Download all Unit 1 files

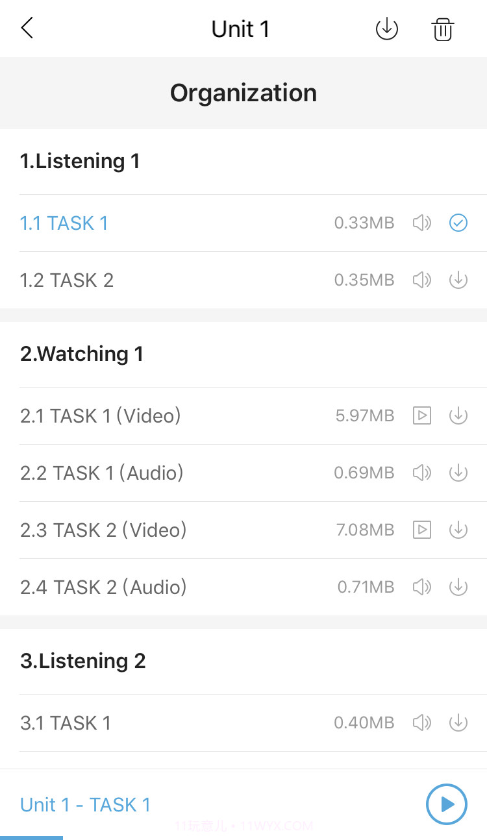point(386,29)
